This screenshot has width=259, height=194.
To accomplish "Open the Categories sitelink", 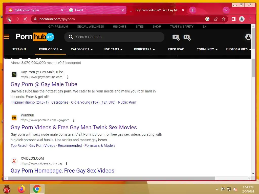I will [60, 102].
